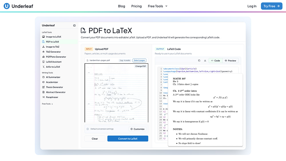Expand the Free Tools dropdown

158,6
